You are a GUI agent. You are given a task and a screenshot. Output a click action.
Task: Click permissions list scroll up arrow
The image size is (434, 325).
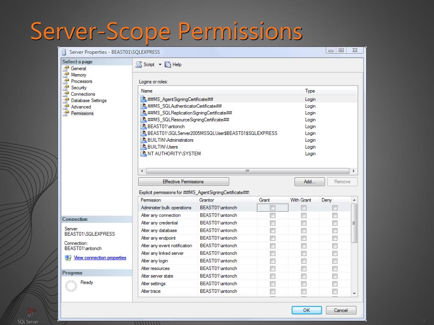coord(354,200)
